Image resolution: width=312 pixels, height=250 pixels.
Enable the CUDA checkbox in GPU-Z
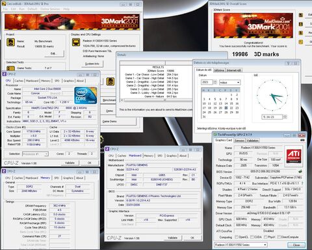(252, 237)
